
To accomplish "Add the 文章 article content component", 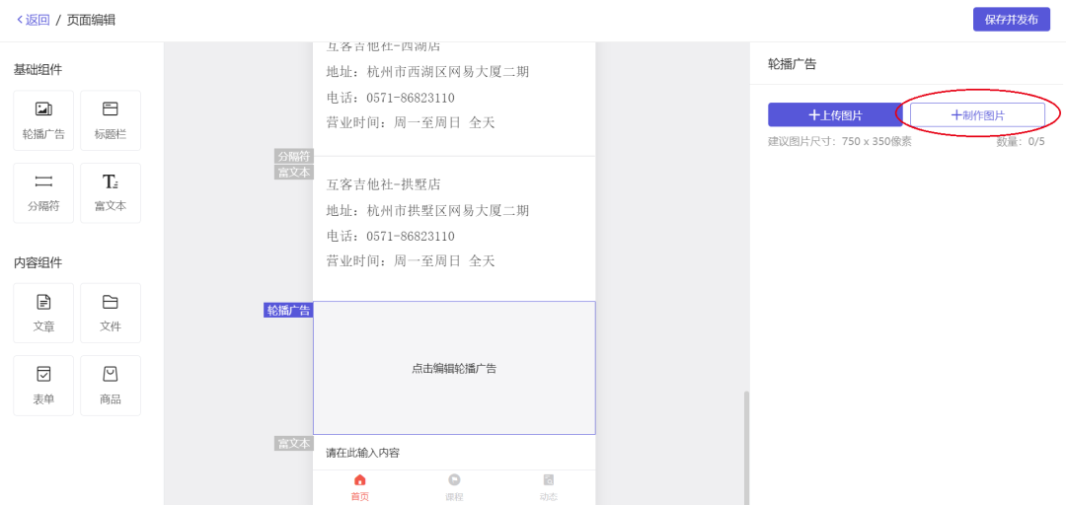I will click(43, 313).
